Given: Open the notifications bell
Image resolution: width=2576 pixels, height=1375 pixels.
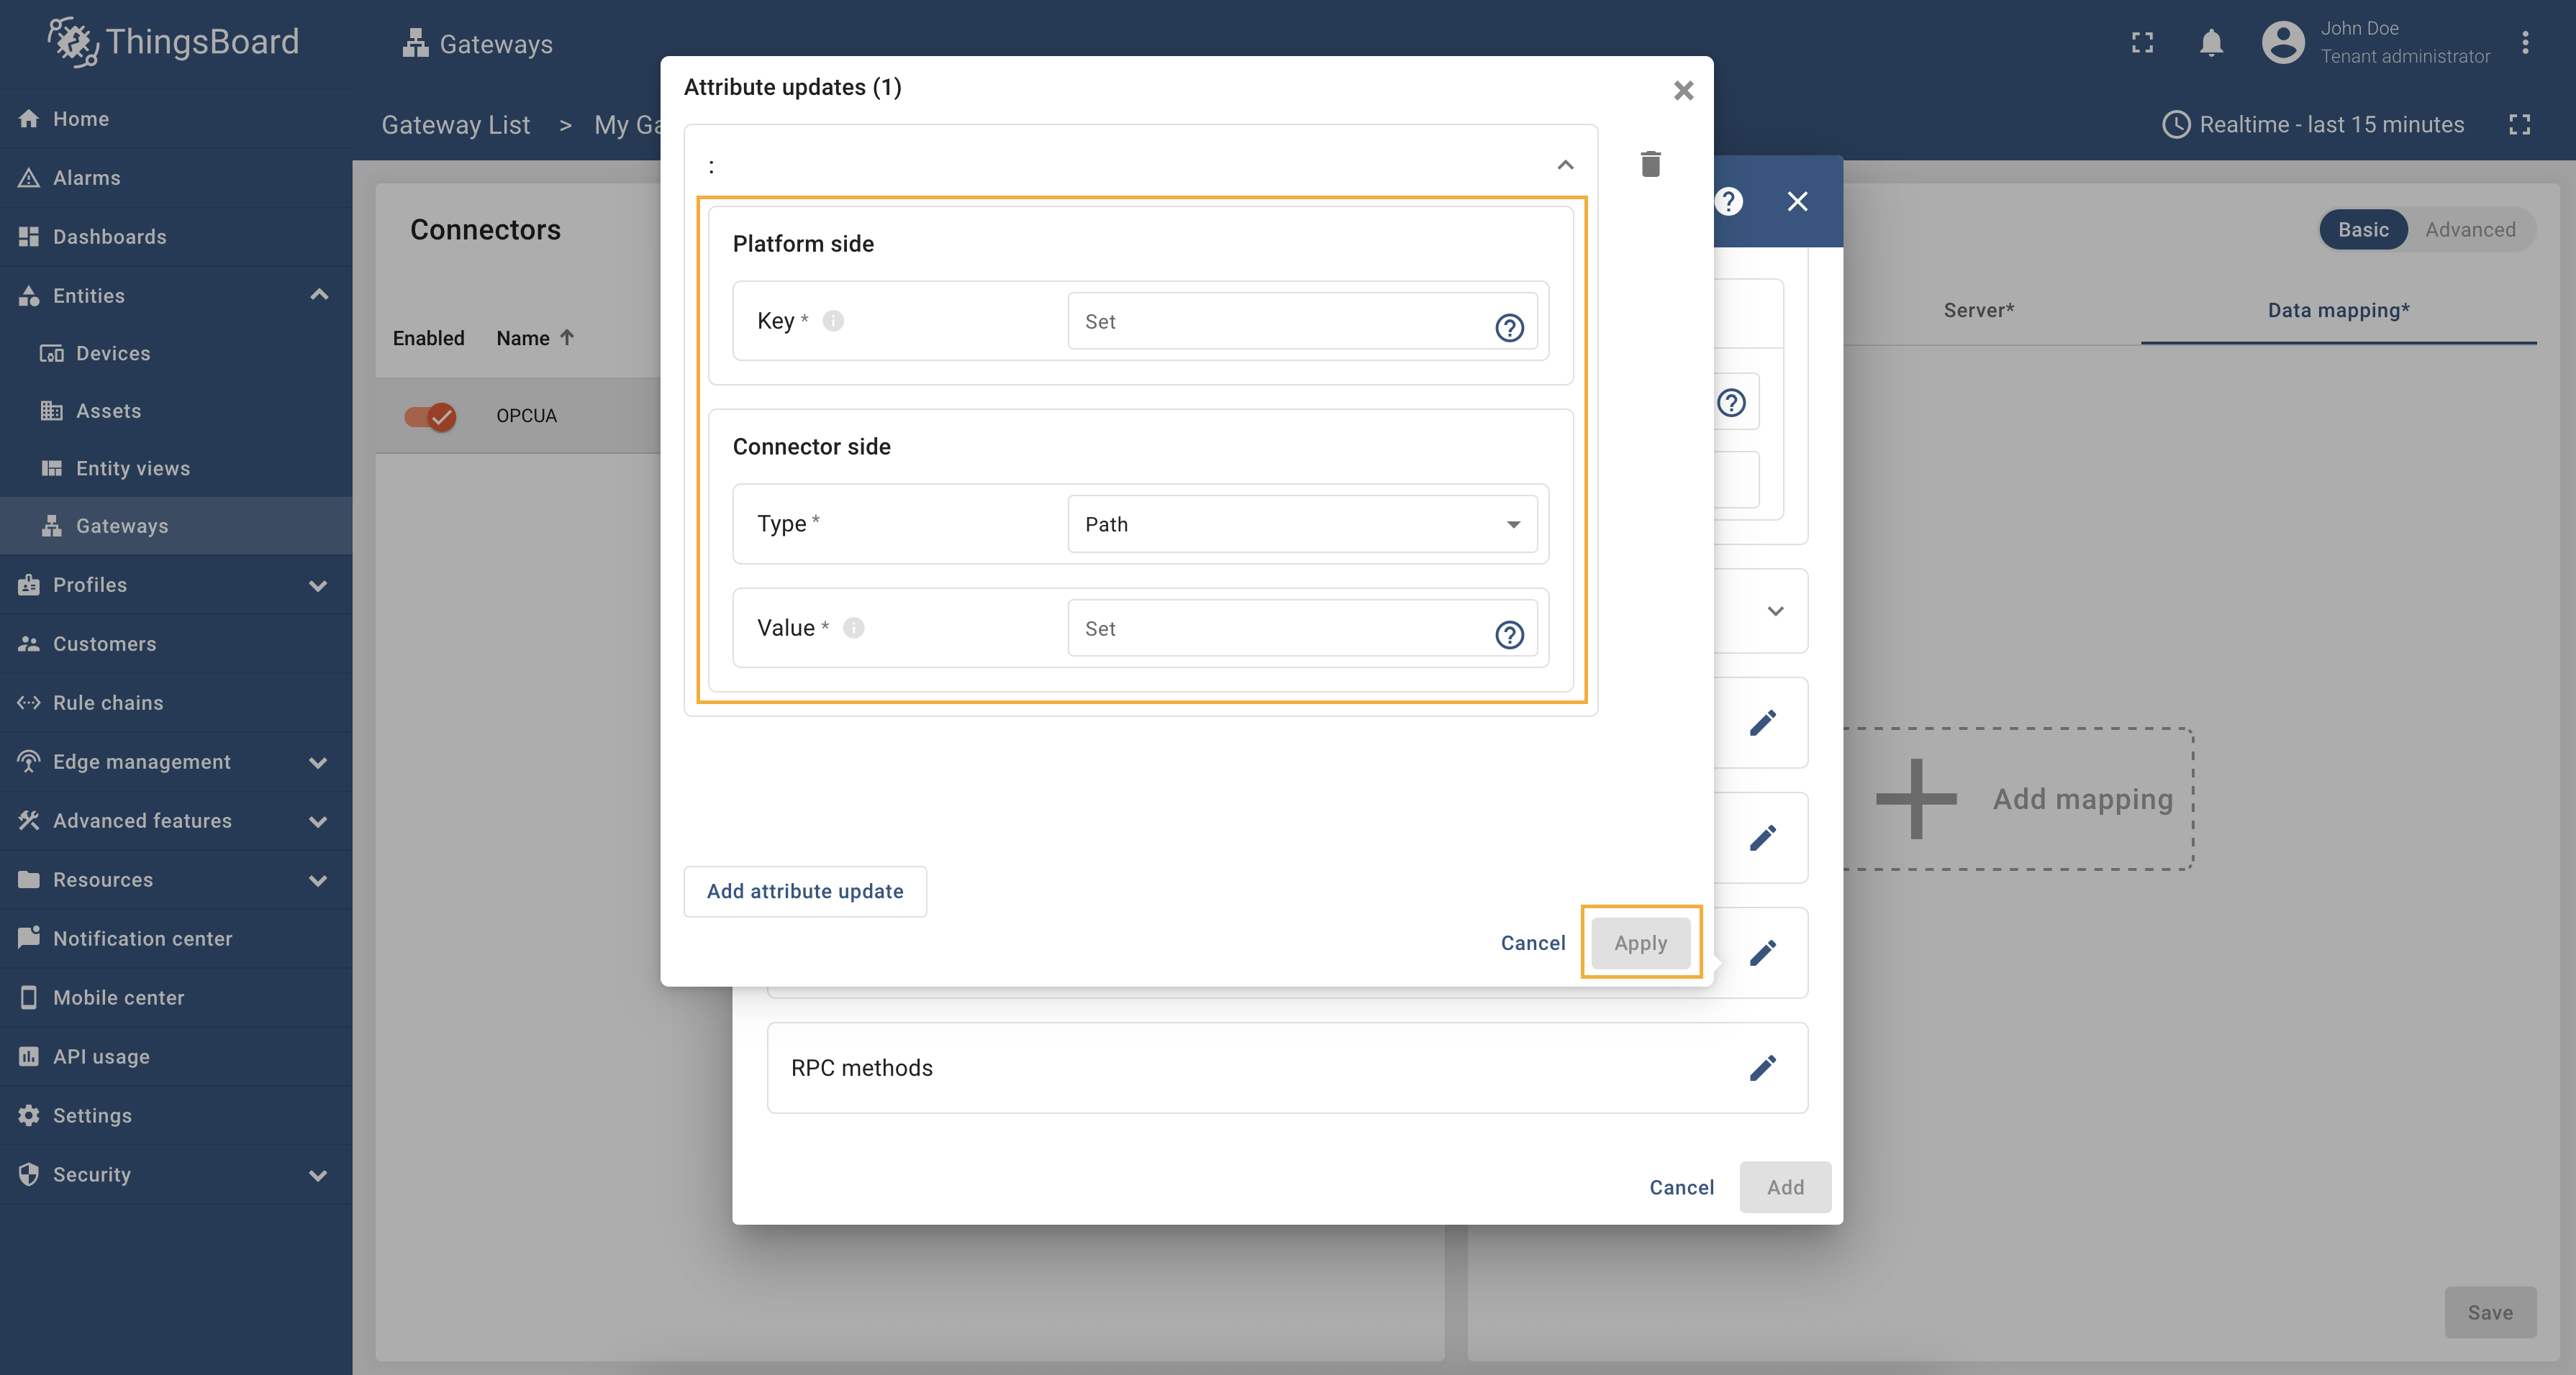Looking at the screenshot, I should pyautogui.click(x=2211, y=43).
